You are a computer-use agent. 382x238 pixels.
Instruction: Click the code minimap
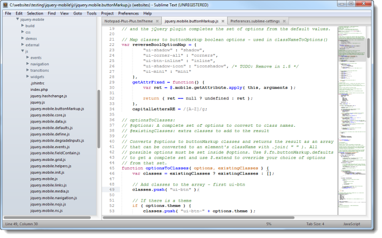352,121
